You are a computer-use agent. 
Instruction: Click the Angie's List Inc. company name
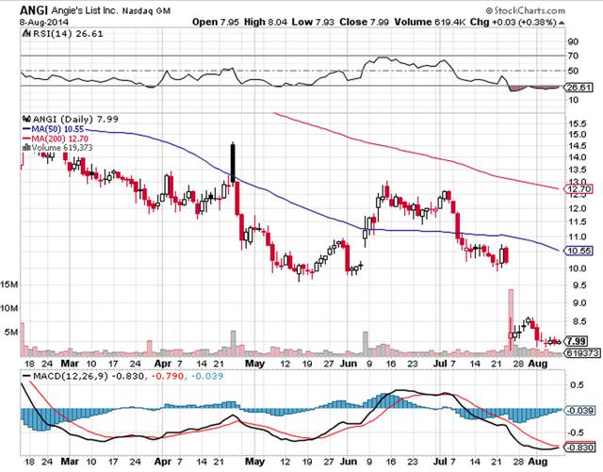(x=84, y=10)
